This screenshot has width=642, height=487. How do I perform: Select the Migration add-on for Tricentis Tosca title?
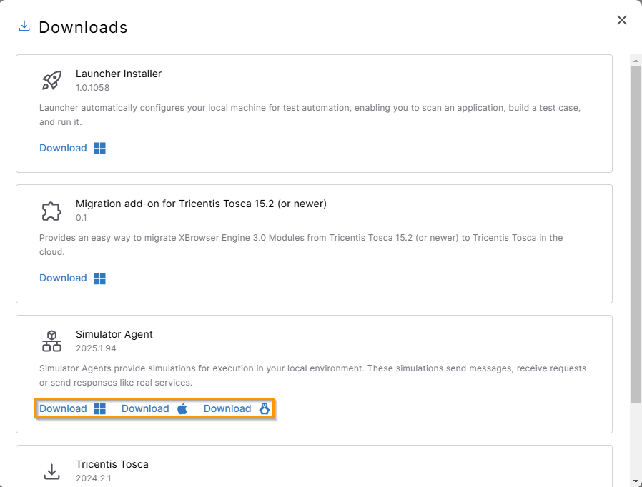click(201, 204)
